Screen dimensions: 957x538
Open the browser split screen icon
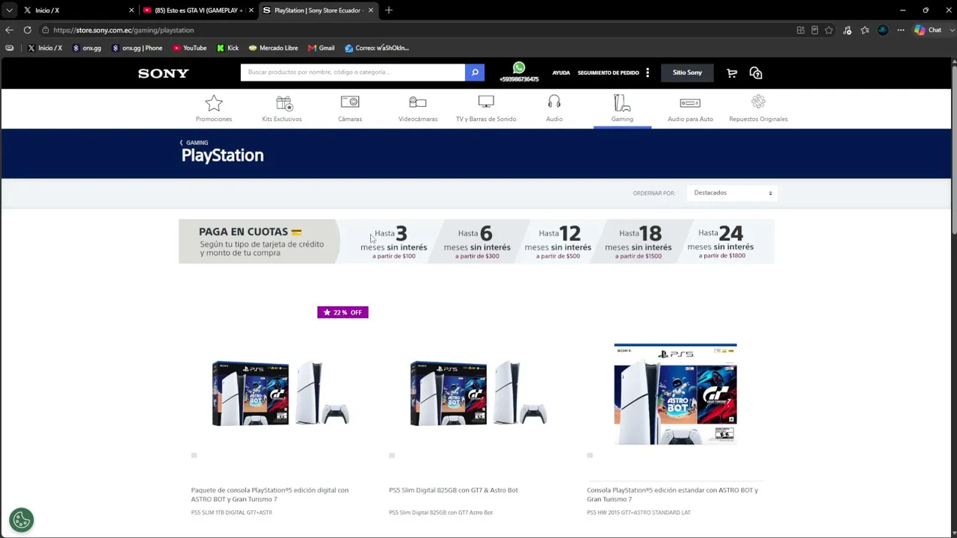point(801,30)
